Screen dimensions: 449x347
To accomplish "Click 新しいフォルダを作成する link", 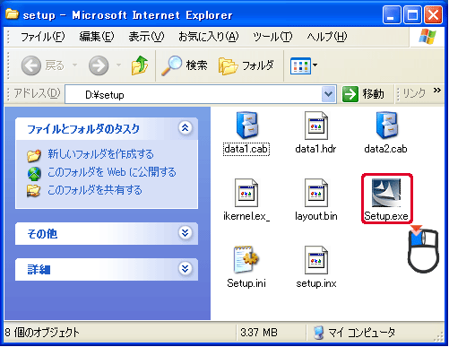I will 100,154.
